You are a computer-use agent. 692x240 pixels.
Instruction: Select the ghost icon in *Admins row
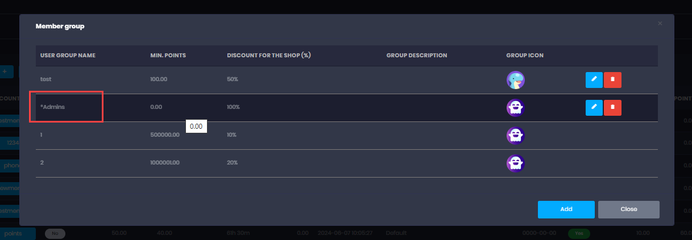click(516, 107)
